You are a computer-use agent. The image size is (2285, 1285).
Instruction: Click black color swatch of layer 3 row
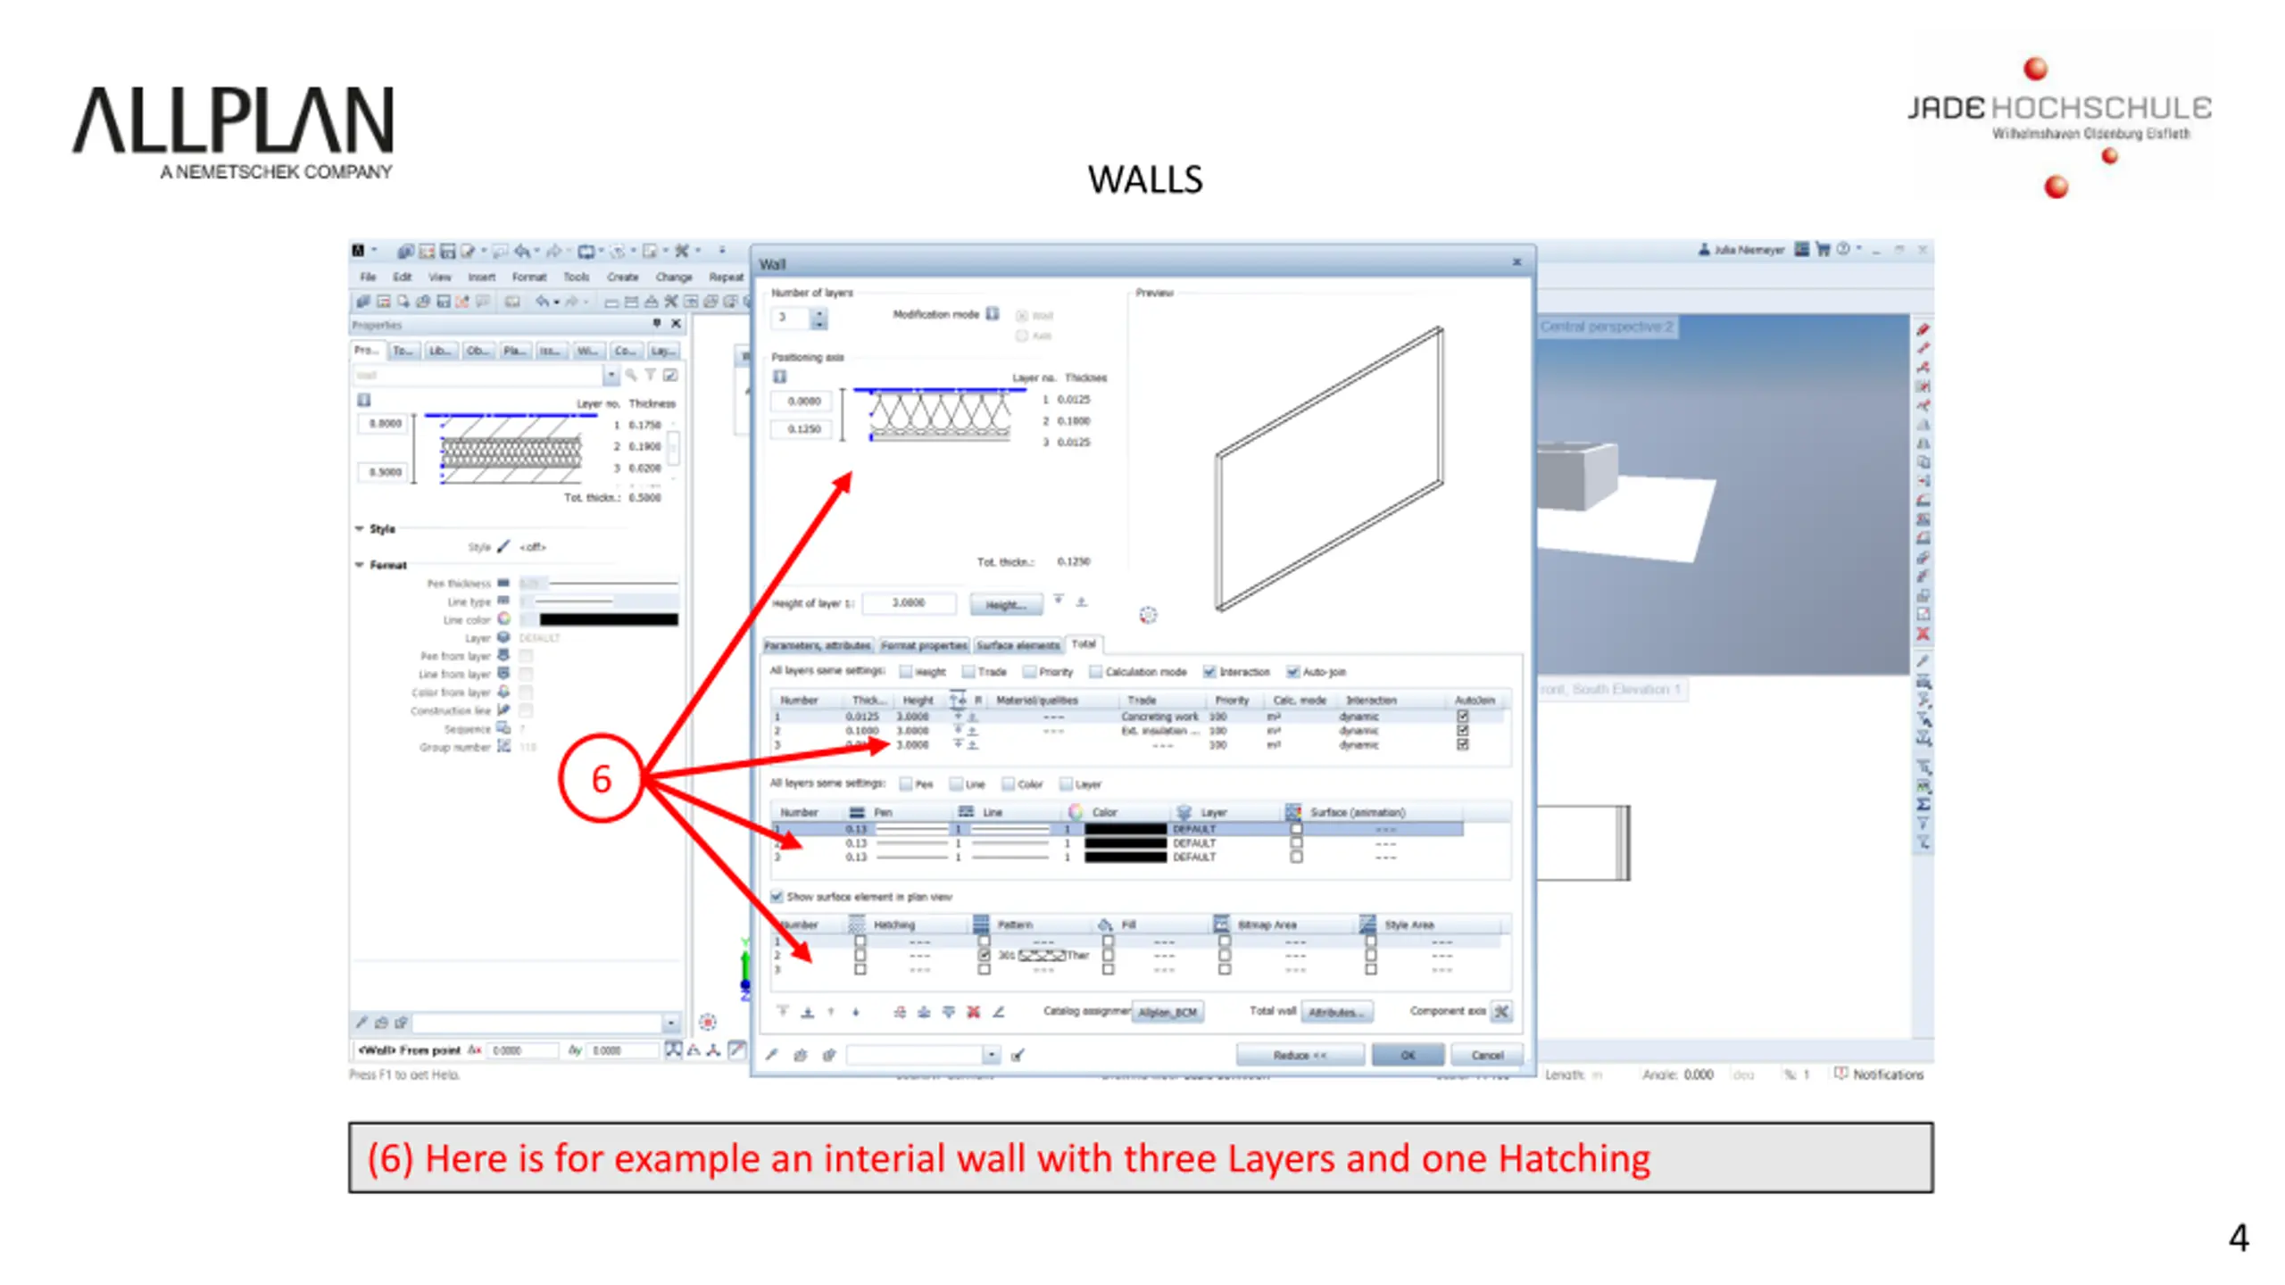tap(1125, 857)
